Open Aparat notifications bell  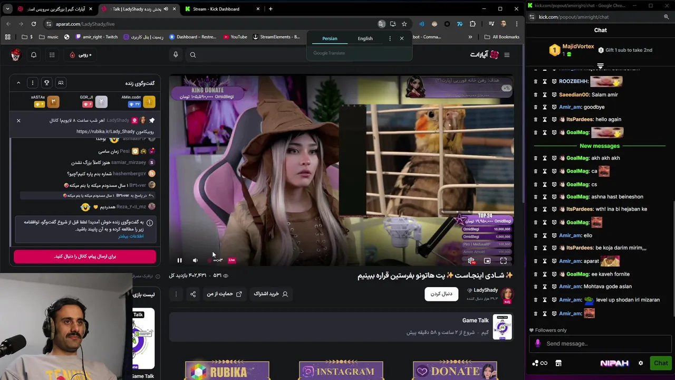[x=34, y=54]
